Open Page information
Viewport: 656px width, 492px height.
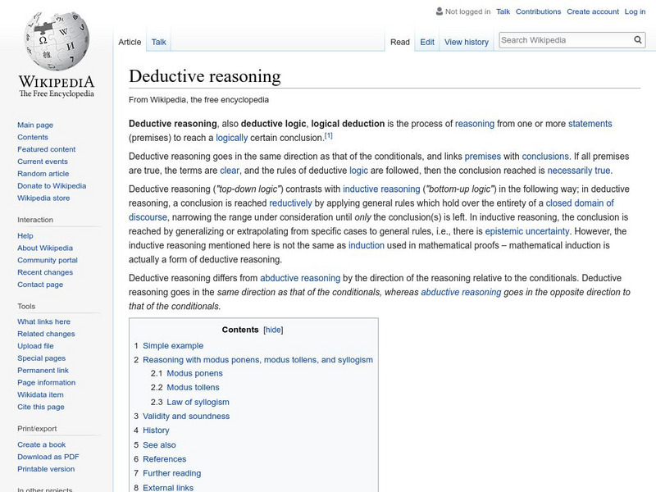pyautogui.click(x=47, y=382)
